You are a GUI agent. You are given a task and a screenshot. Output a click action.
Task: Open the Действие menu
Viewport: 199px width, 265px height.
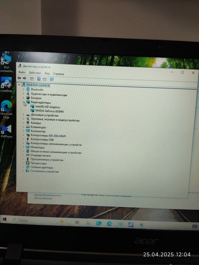pos(35,73)
